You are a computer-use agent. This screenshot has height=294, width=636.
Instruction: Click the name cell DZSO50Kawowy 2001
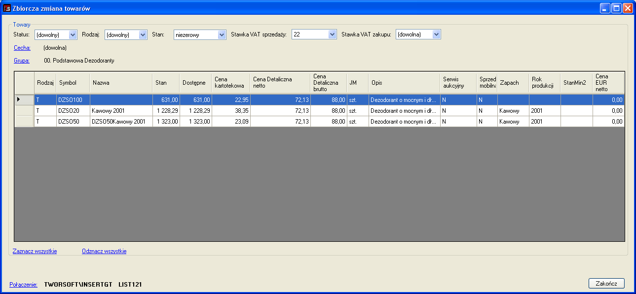point(121,121)
